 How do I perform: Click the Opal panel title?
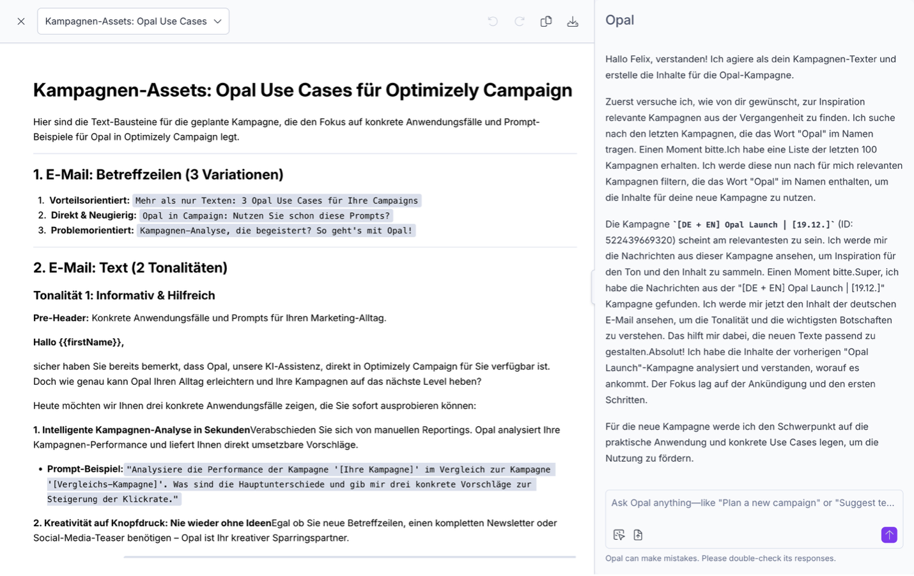pos(619,20)
